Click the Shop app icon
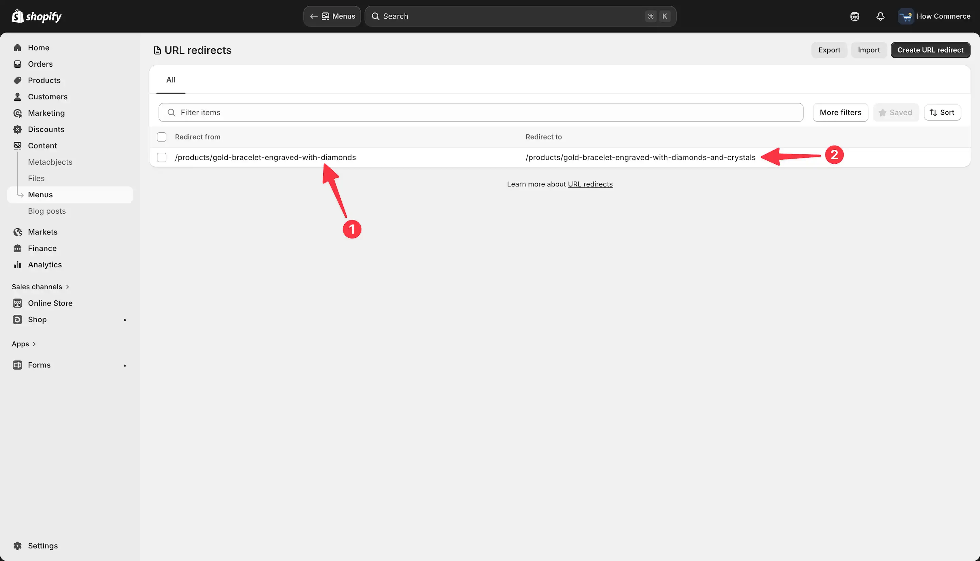This screenshot has height=561, width=980. click(17, 319)
